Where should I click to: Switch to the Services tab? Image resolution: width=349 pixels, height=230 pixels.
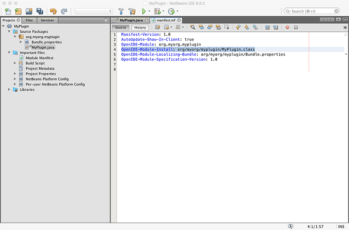47,20
